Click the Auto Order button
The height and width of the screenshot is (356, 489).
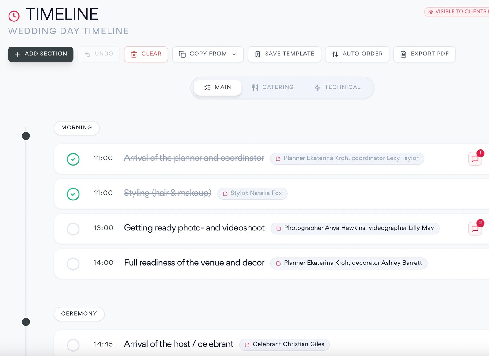click(357, 54)
